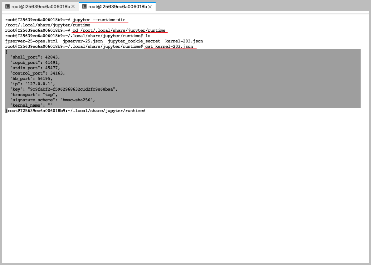Click the underlined jupyter --runtime-dir command
Viewport: 371px width, 265px height.
pyautogui.click(x=99, y=20)
